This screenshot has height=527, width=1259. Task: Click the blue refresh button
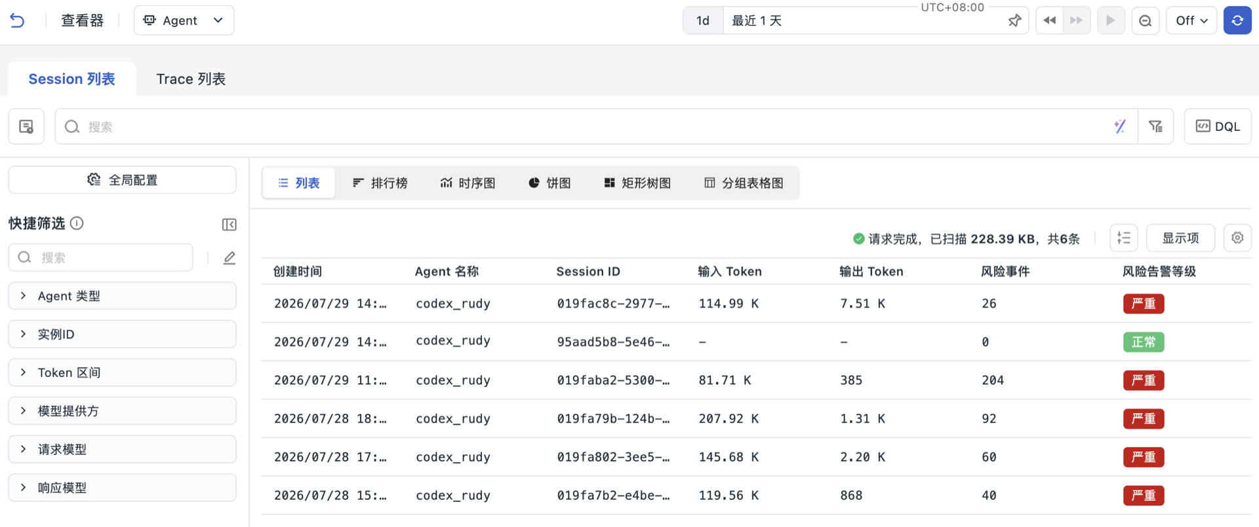(1237, 20)
